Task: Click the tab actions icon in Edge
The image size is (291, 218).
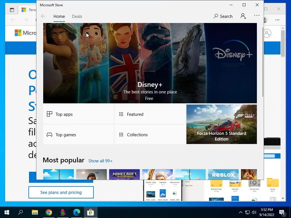Action: click(12, 10)
